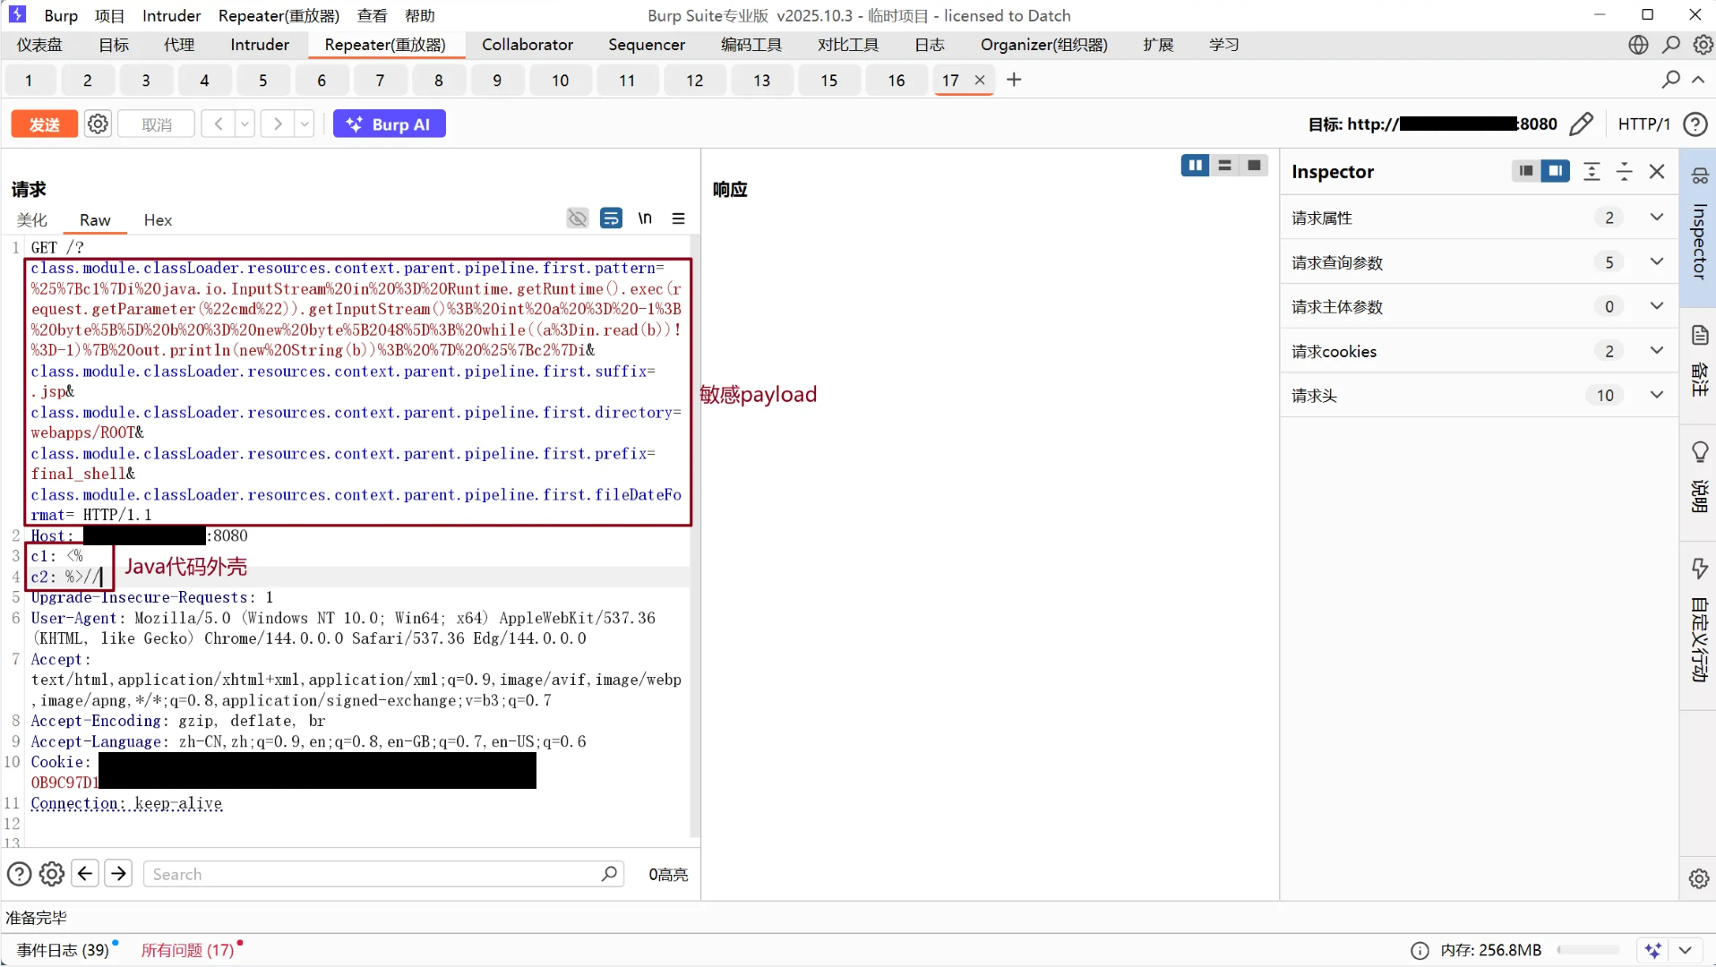Toggle word wrap in the request editor
The height and width of the screenshot is (967, 1716).
[611, 218]
